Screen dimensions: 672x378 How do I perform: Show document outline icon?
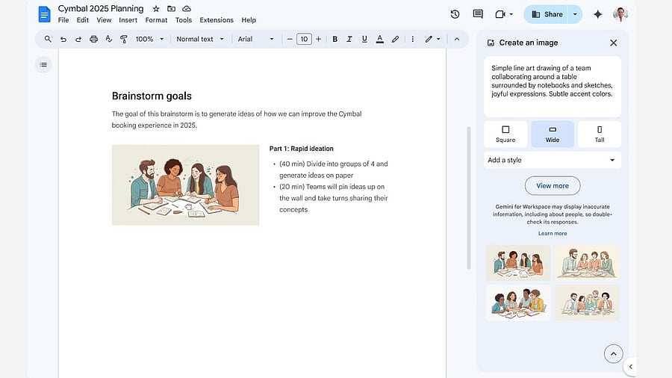point(43,65)
